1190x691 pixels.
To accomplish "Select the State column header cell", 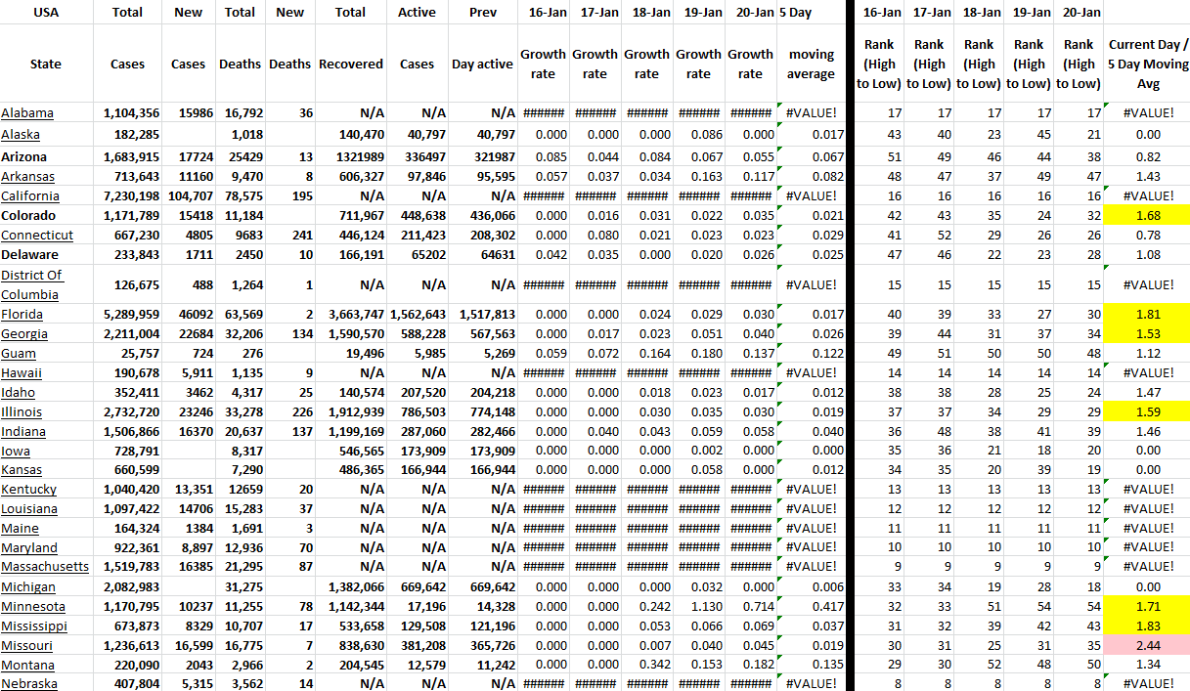I will 46,65.
